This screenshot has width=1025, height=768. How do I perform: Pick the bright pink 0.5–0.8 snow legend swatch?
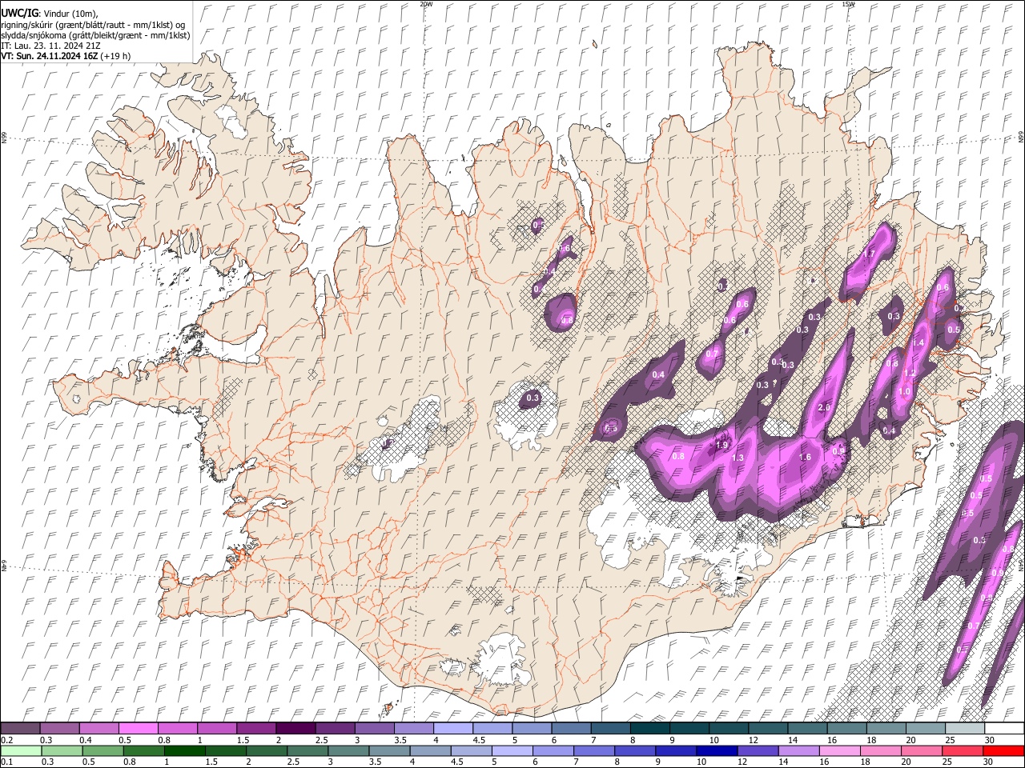(139, 728)
